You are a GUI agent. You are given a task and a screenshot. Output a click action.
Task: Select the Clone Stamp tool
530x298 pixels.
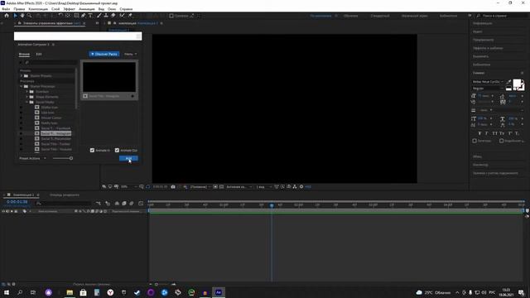click(x=106, y=16)
